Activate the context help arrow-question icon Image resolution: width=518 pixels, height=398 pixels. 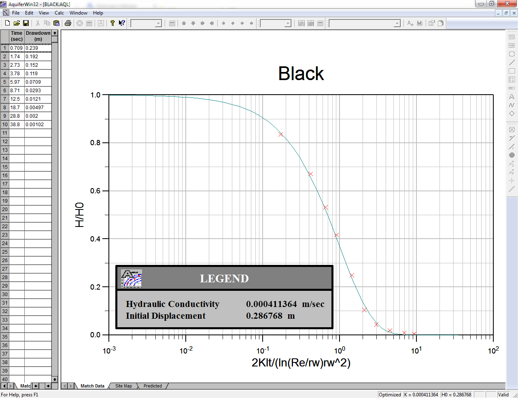coord(121,23)
